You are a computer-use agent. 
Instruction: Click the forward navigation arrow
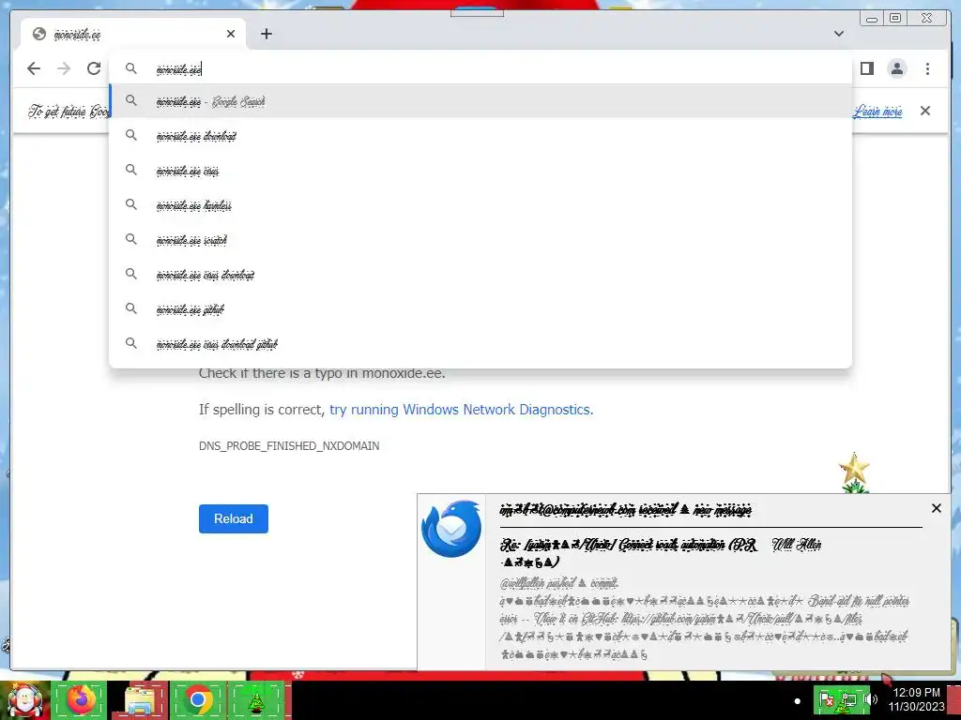64,68
